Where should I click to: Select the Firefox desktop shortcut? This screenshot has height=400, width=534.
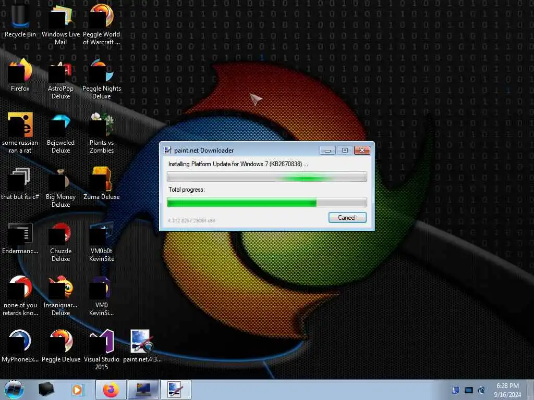pos(20,75)
